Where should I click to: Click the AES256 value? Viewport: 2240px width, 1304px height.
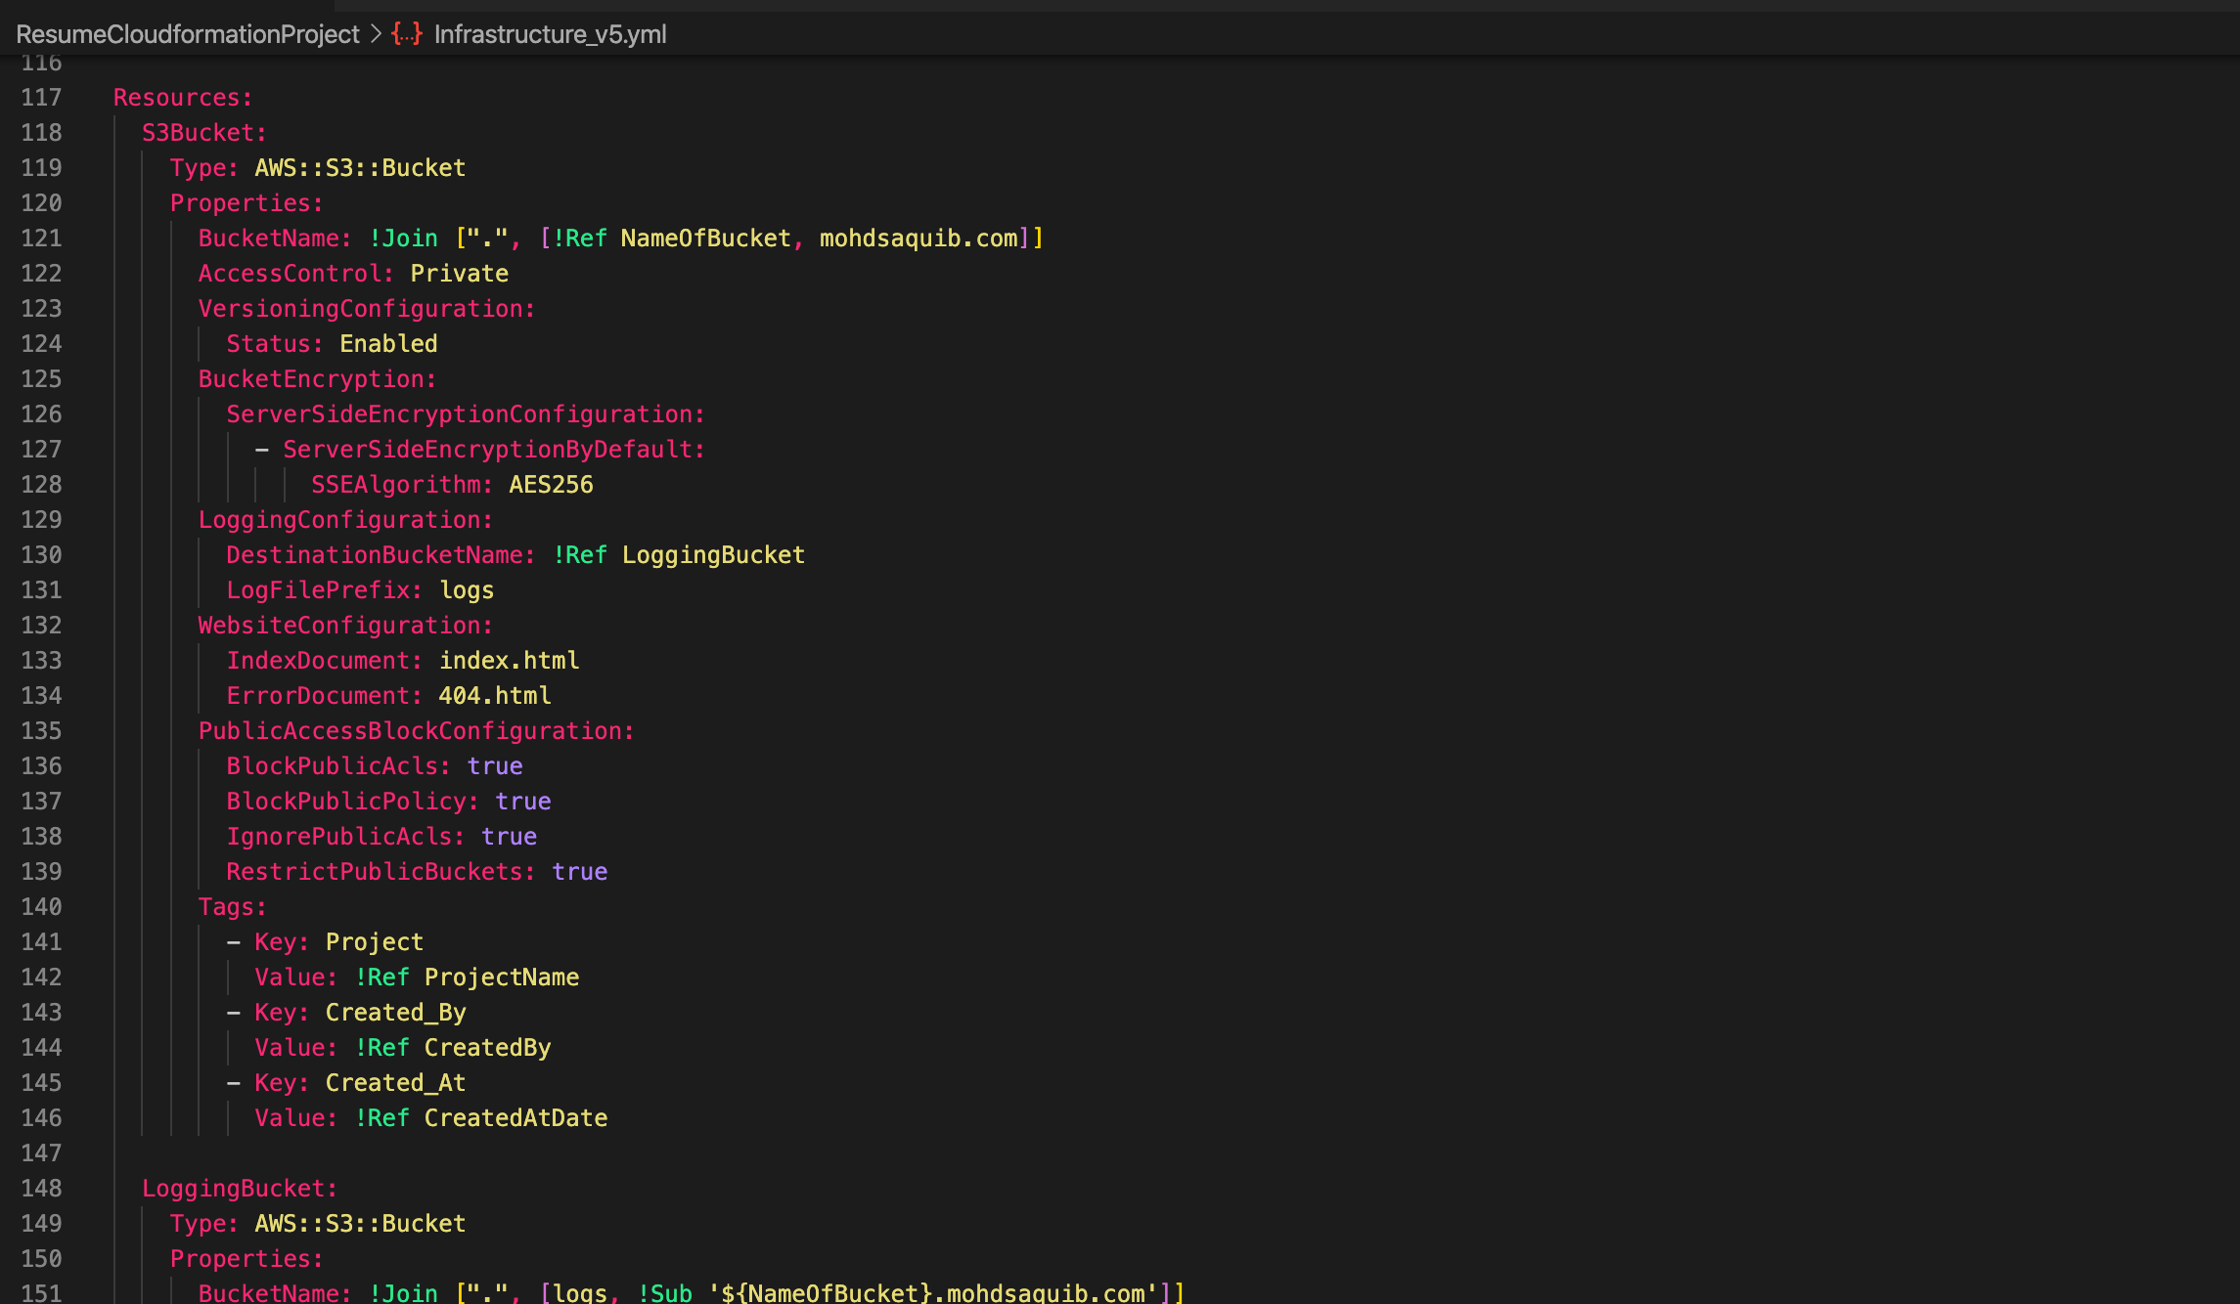[551, 485]
